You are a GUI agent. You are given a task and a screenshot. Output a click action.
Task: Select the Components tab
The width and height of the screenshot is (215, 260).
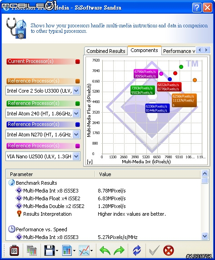(x=144, y=50)
